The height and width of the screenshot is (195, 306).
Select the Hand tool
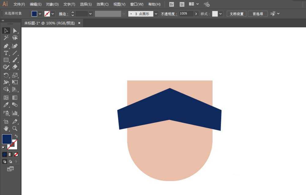(6, 129)
